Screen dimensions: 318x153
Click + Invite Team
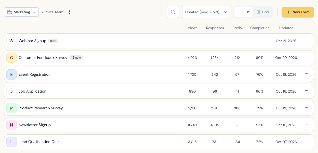point(52,12)
